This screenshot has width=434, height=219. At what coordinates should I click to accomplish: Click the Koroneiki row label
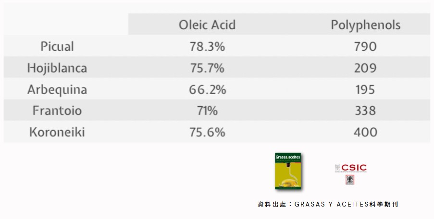click(57, 132)
